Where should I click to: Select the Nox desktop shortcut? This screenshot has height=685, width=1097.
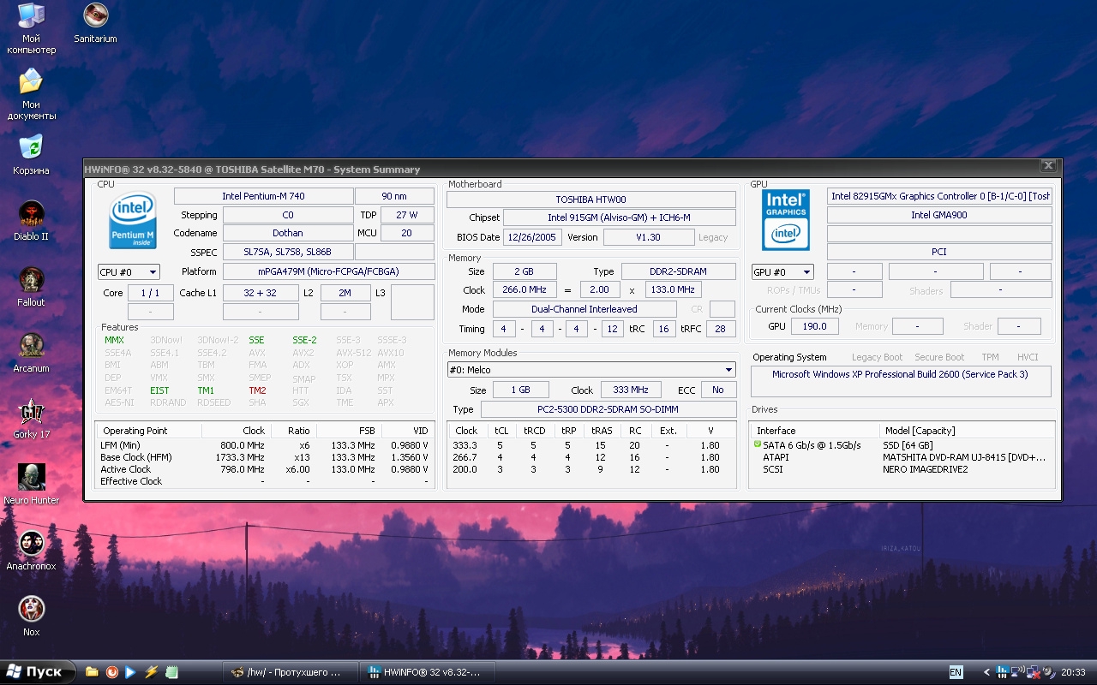coord(31,616)
